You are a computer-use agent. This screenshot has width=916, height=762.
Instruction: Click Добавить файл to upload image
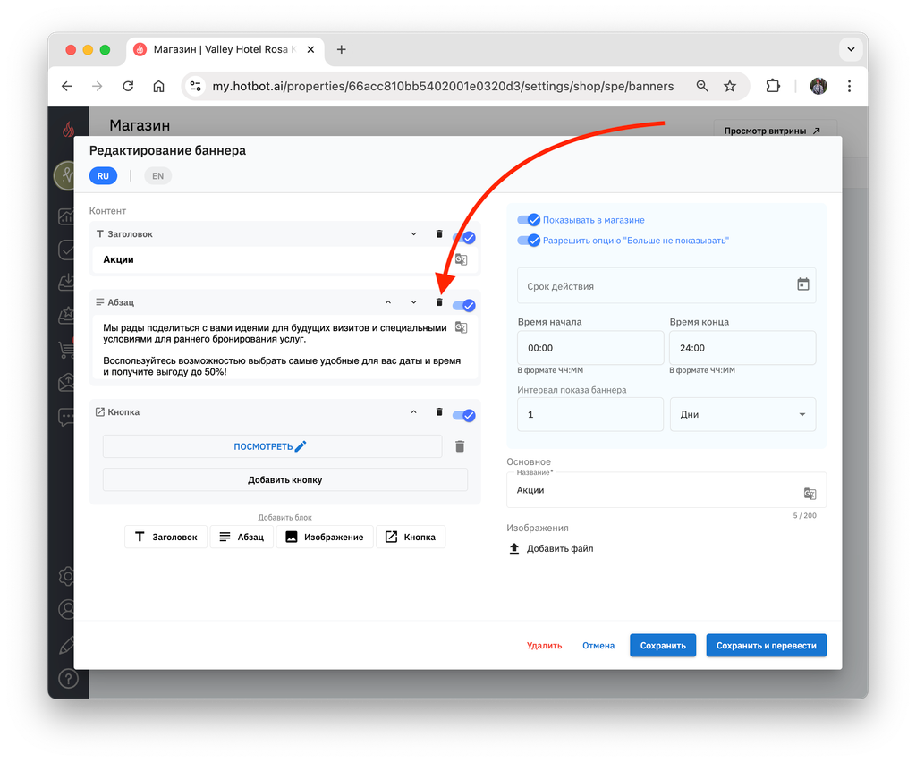tap(560, 548)
